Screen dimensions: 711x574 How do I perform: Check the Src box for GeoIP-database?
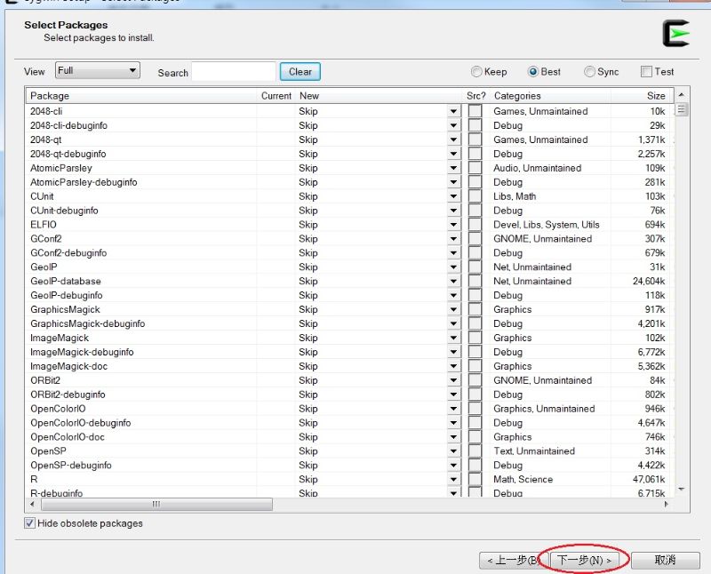[x=475, y=281]
